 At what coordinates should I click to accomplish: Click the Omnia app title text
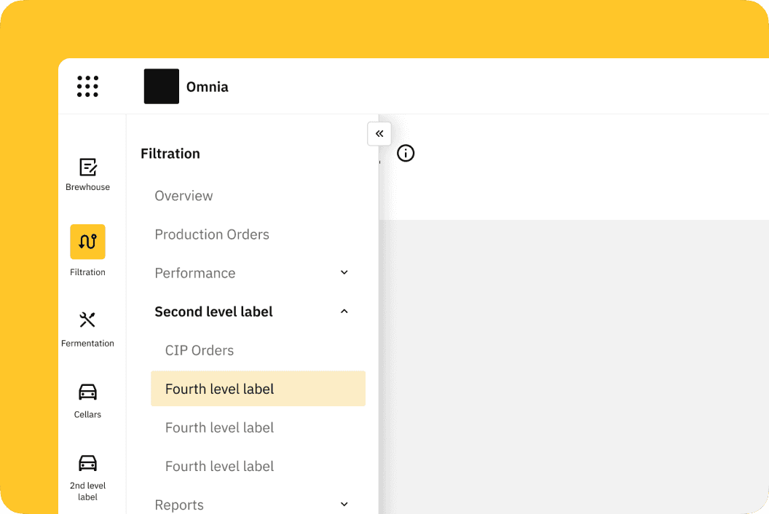click(x=208, y=87)
